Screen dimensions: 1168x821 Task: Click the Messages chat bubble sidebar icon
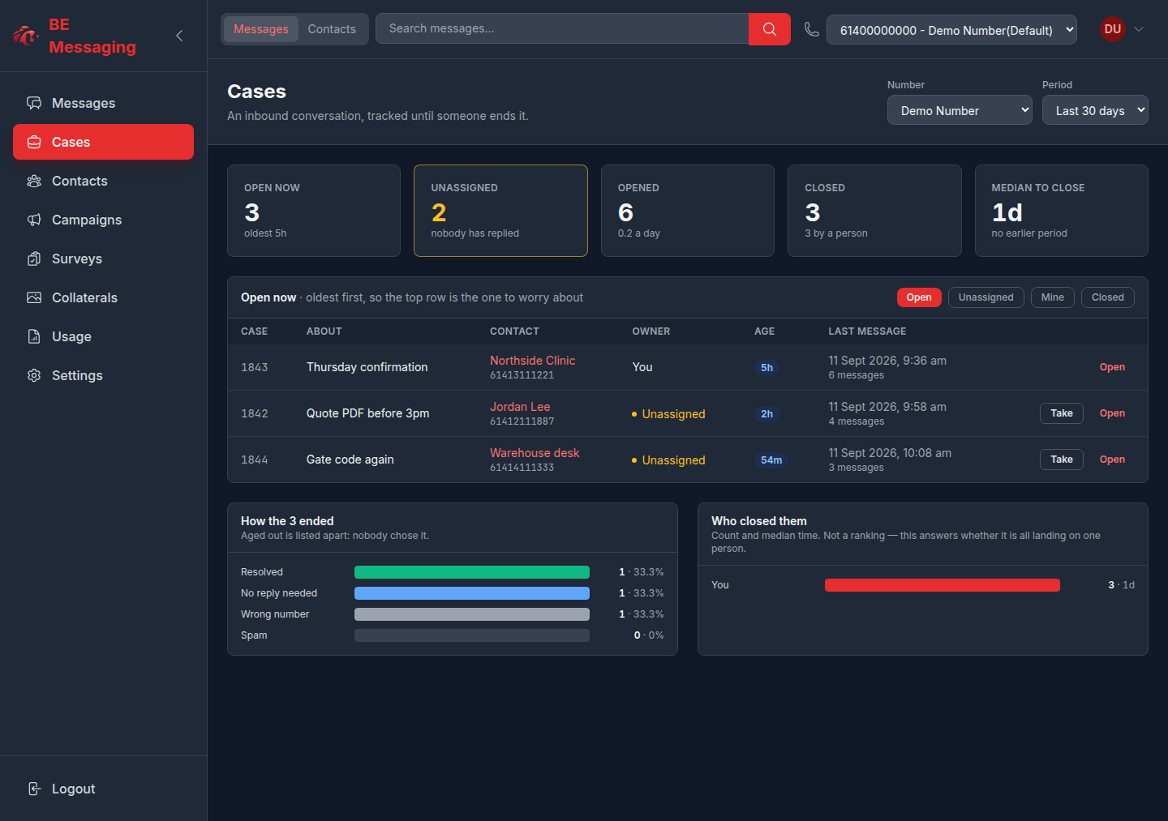point(34,103)
